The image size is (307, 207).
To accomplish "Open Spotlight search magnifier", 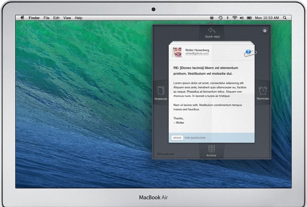I will click(285, 18).
